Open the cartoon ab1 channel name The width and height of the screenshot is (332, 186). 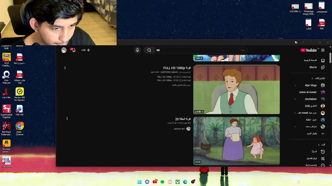(x=179, y=129)
